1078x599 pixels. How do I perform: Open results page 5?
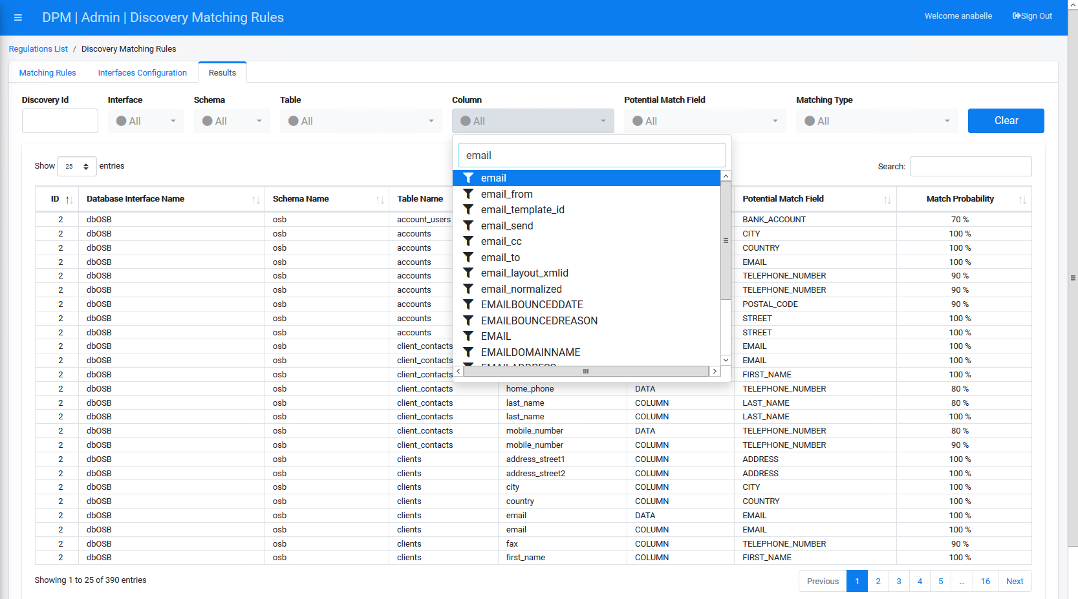pos(941,581)
